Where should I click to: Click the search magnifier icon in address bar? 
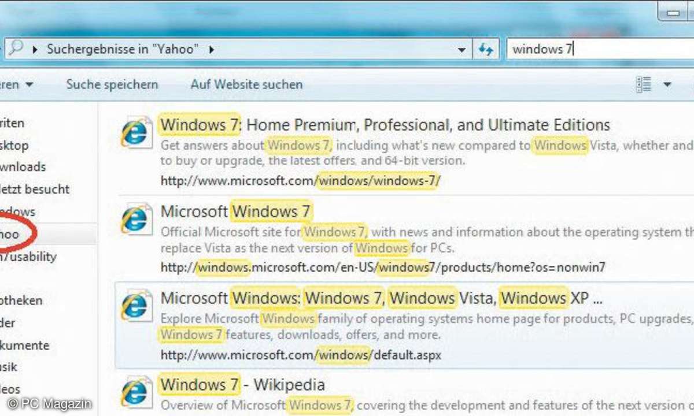click(x=15, y=49)
